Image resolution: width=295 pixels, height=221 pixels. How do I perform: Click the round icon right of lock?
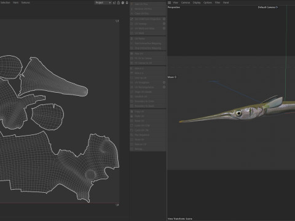(123, 2)
